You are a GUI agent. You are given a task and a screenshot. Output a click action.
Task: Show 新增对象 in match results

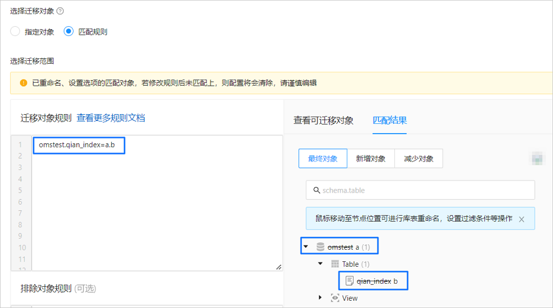371,159
